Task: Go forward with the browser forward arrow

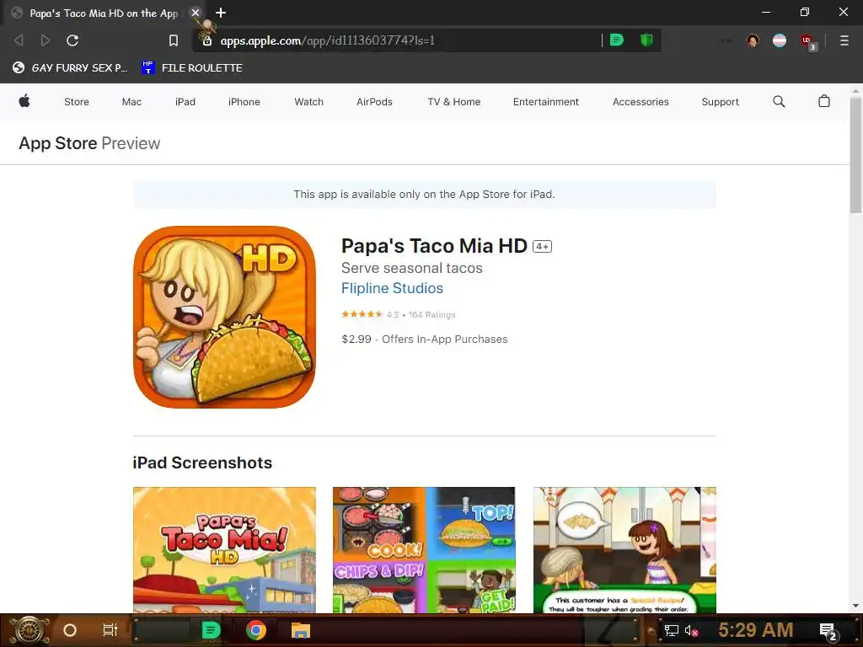Action: click(x=46, y=40)
